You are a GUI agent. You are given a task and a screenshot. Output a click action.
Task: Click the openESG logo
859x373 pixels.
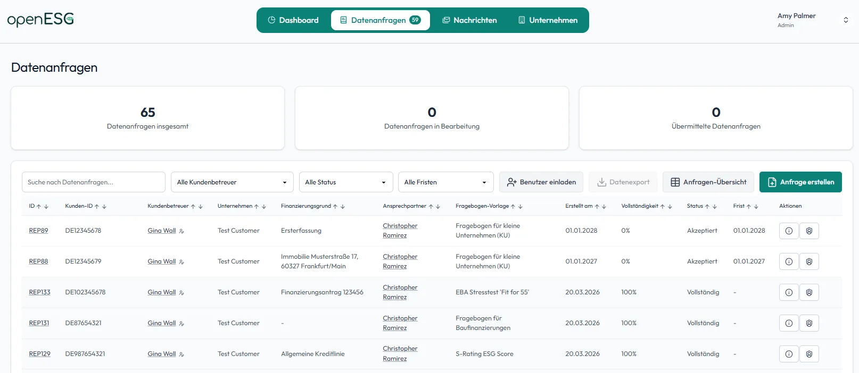pos(40,20)
